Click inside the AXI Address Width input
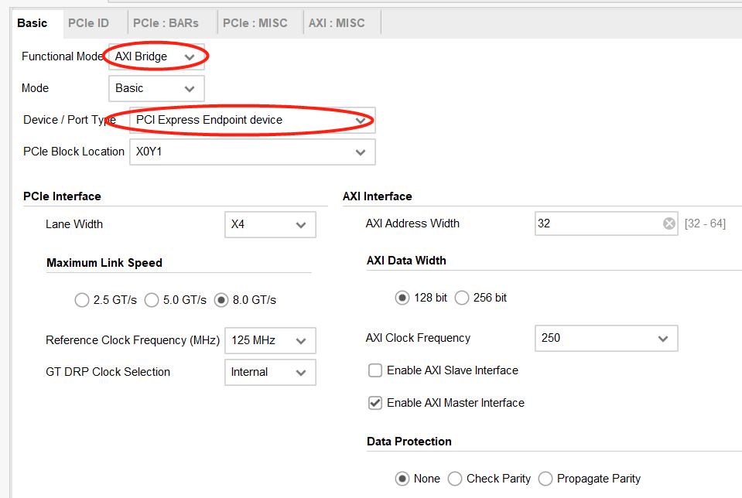The width and height of the screenshot is (742, 498). coord(596,223)
